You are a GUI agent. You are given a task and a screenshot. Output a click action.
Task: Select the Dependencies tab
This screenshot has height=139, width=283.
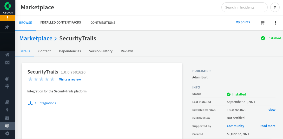(x=70, y=51)
